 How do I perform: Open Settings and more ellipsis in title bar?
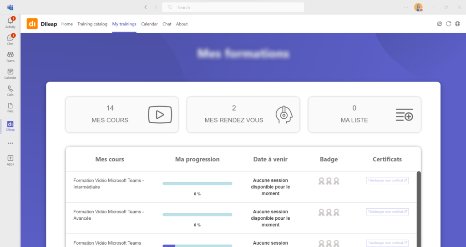coord(406,7)
